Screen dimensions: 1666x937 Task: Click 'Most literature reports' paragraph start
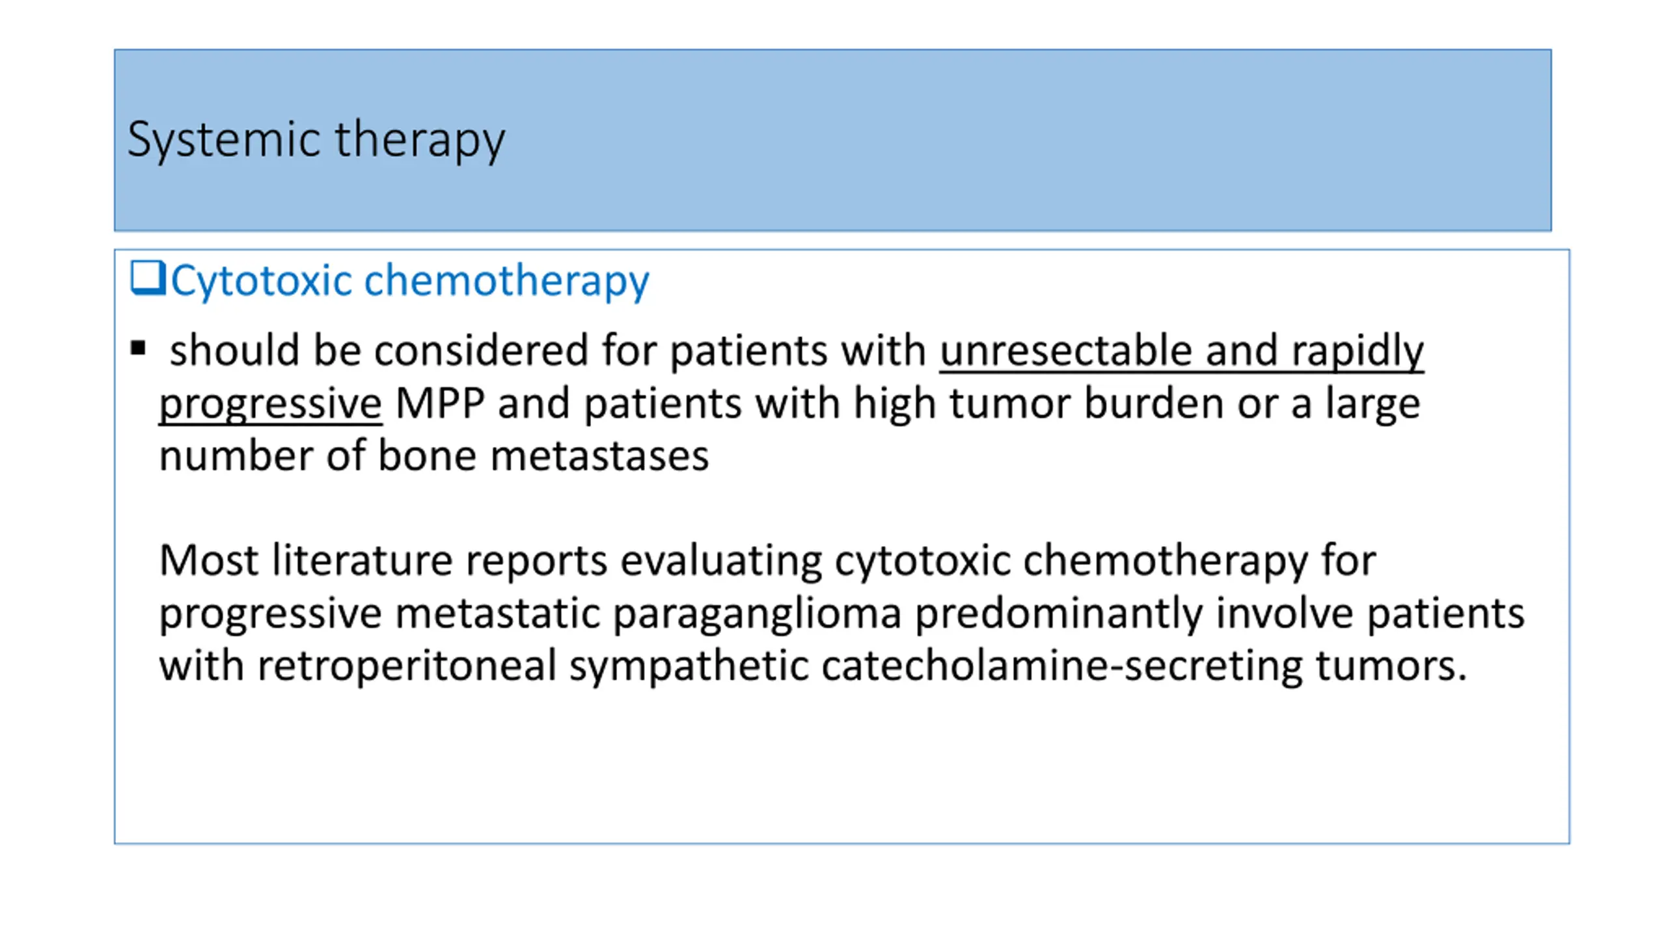[x=383, y=560]
